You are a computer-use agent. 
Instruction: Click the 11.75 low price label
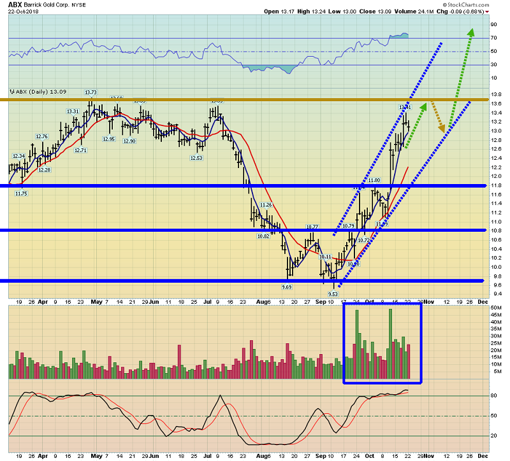click(22, 194)
